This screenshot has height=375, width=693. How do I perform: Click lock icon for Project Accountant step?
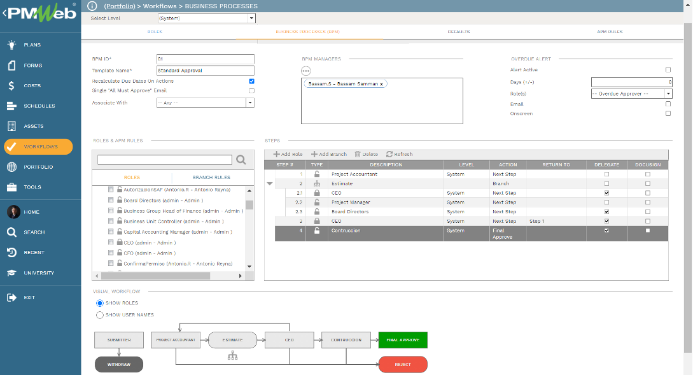coord(317,174)
